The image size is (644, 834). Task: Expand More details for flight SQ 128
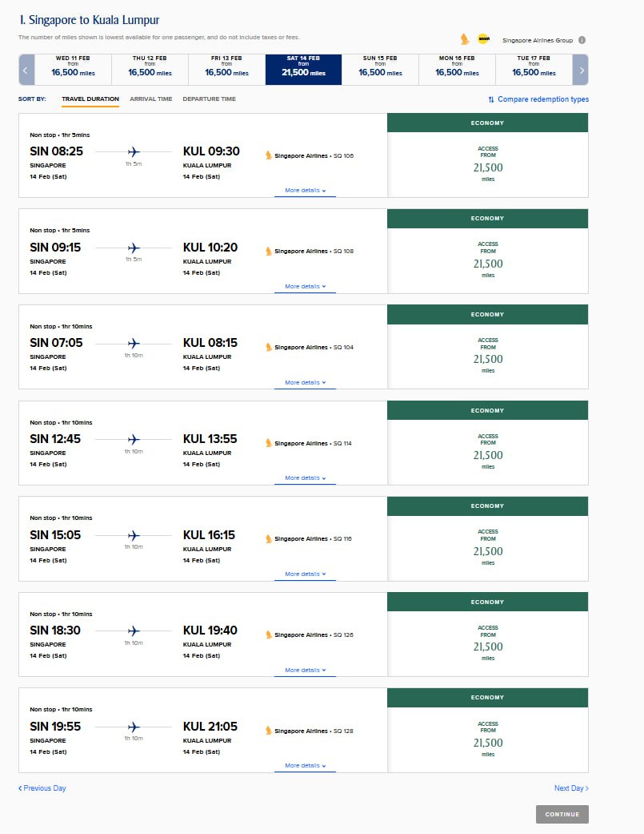pyautogui.click(x=305, y=765)
